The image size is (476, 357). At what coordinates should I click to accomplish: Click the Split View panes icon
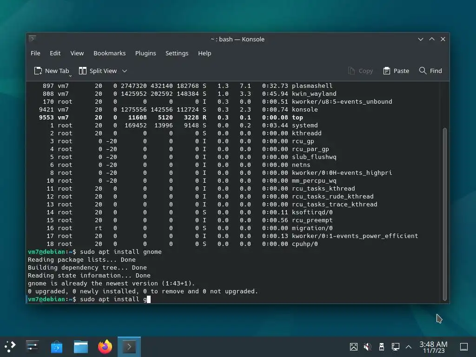click(83, 71)
